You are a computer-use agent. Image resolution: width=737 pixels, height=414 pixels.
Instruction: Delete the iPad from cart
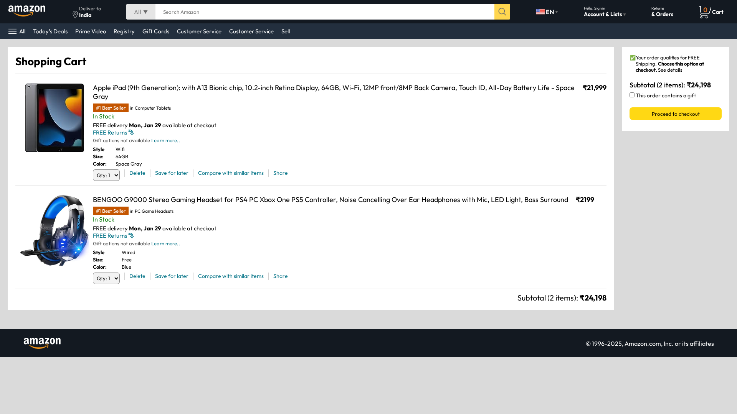(x=137, y=173)
